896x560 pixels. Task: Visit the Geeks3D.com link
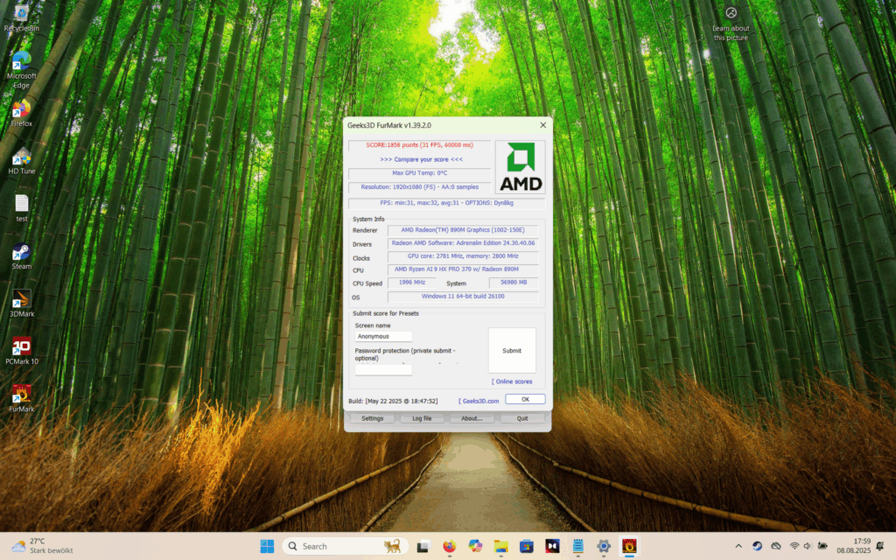pyautogui.click(x=479, y=400)
